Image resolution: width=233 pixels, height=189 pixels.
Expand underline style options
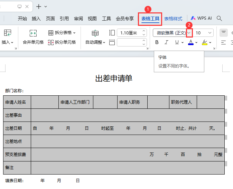pyautogui.click(x=183, y=42)
